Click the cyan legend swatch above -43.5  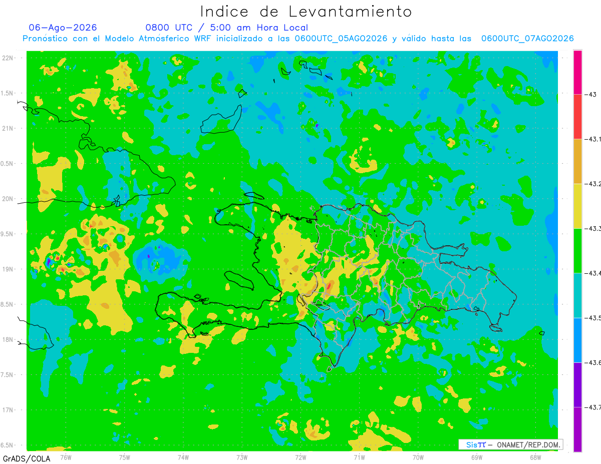[577, 295]
